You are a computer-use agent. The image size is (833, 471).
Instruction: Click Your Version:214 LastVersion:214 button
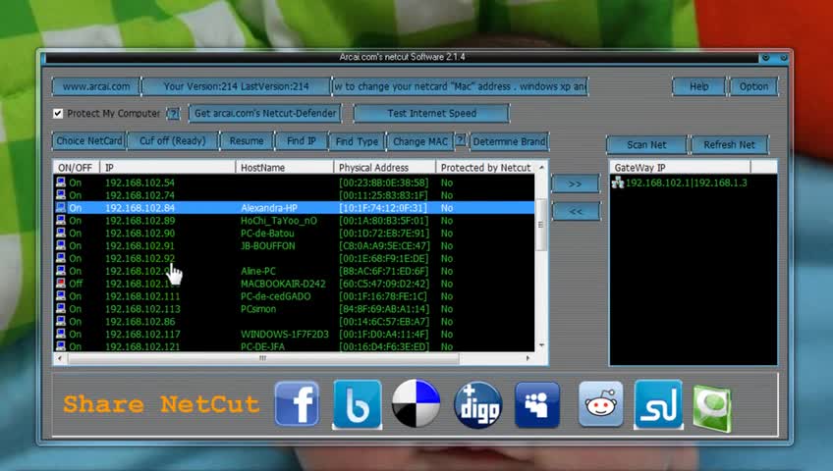(236, 86)
